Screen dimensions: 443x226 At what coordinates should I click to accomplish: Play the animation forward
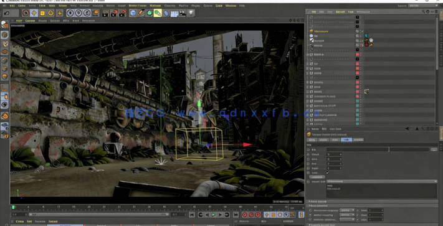[214, 215]
